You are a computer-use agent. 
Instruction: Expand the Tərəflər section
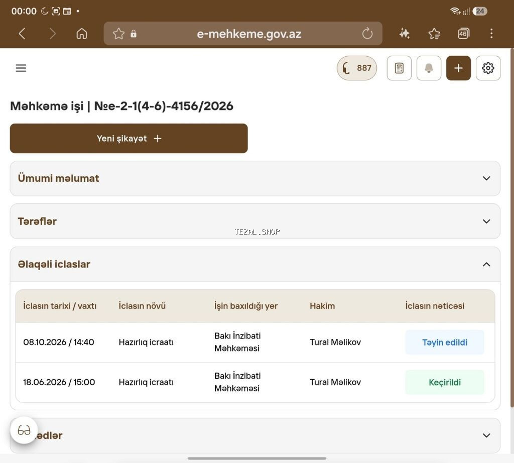pyautogui.click(x=255, y=221)
